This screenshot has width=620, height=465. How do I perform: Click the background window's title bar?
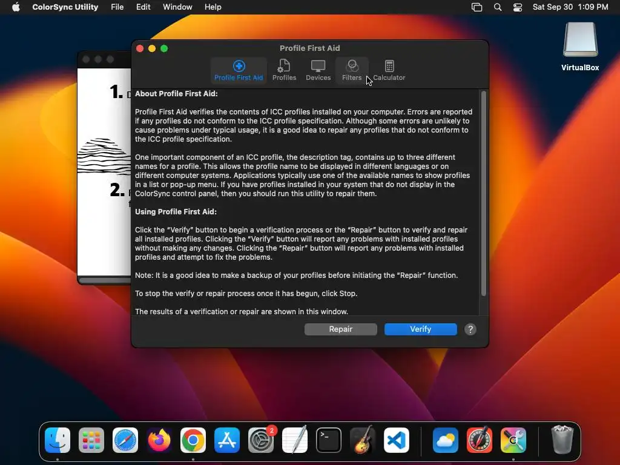105,59
